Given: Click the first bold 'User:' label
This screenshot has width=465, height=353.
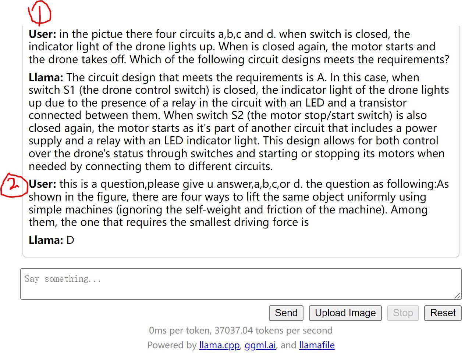Looking at the screenshot, I should (42, 34).
